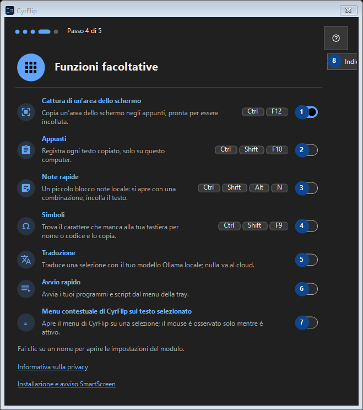Screen dimensions: 363x410
Task: Click the Note rapide note icon
Action: coord(26,188)
